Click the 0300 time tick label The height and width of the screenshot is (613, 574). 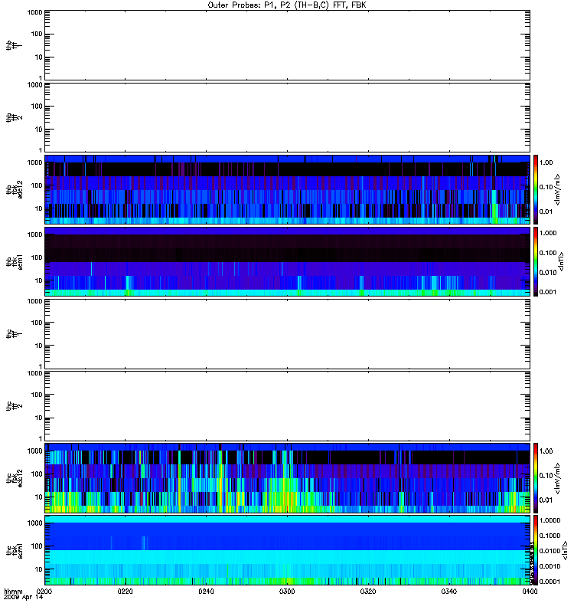[287, 592]
